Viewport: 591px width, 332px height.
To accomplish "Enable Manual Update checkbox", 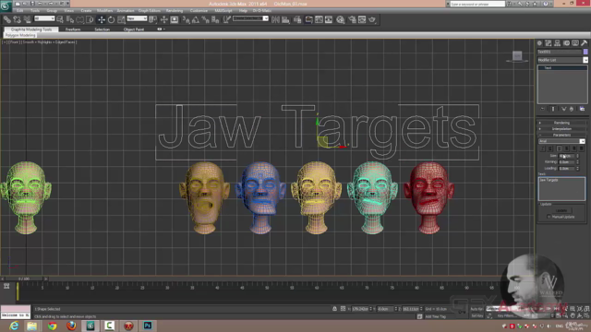I will point(549,217).
